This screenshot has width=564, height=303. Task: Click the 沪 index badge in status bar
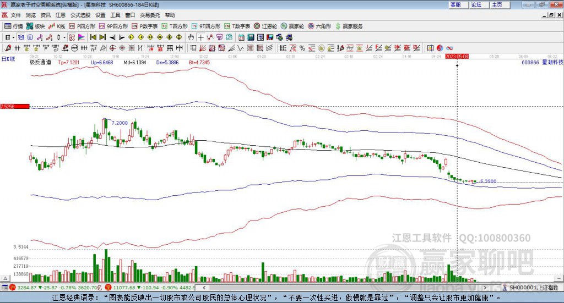coord(13,288)
